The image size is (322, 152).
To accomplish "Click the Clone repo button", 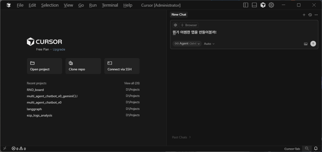I will [x=83, y=66].
